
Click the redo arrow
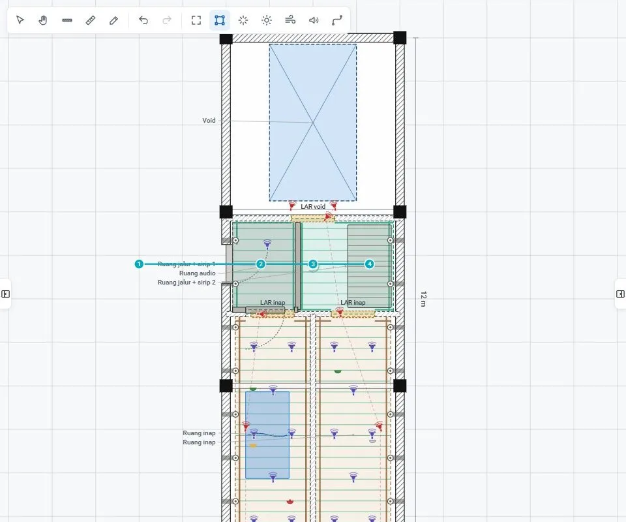167,20
